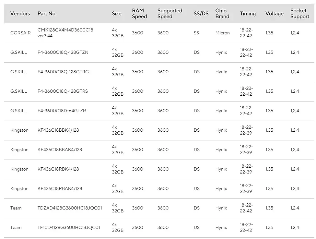Click the Size column header
Screen dimensions: 316x239
pos(117,14)
